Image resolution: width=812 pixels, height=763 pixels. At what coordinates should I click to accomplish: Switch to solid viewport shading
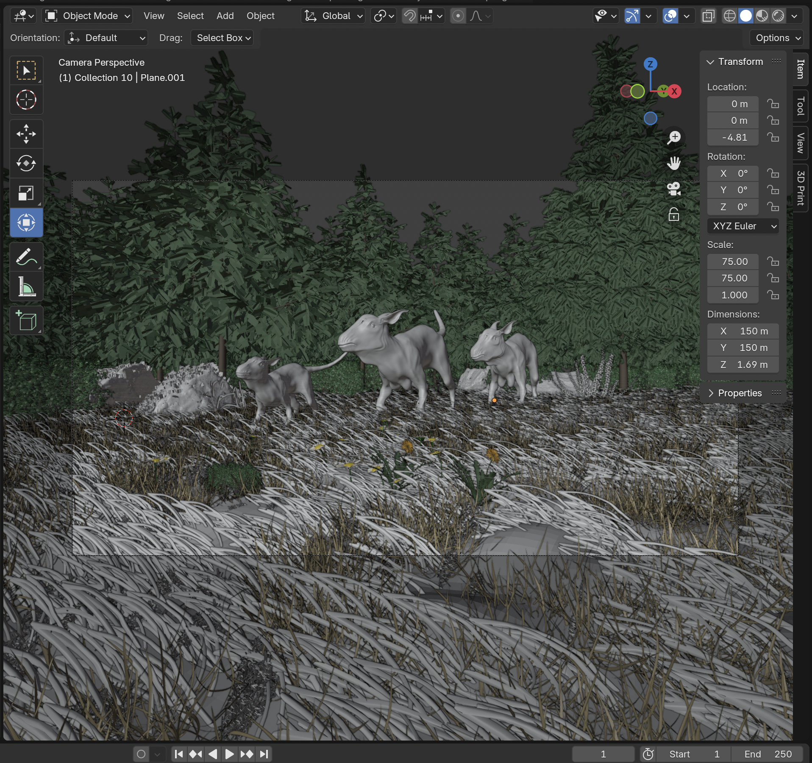click(x=745, y=16)
